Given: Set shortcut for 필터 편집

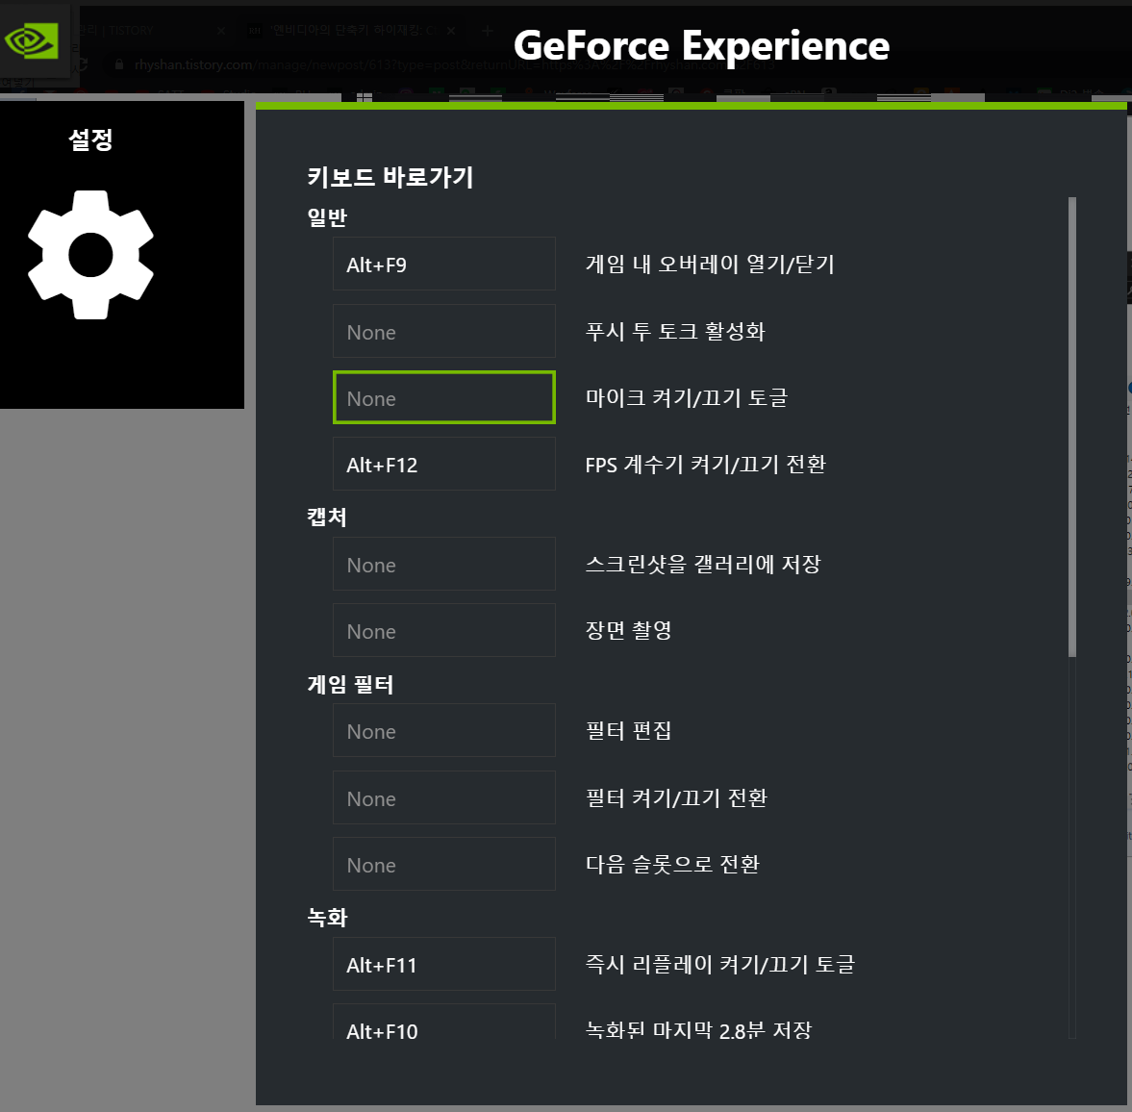Looking at the screenshot, I should pos(444,731).
